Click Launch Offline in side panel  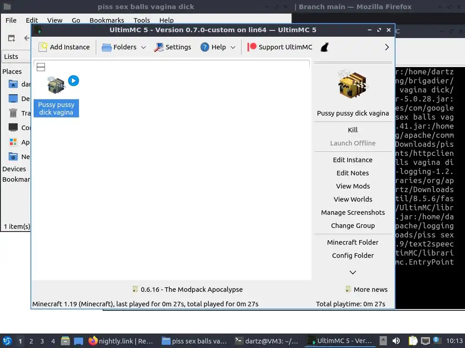352,143
